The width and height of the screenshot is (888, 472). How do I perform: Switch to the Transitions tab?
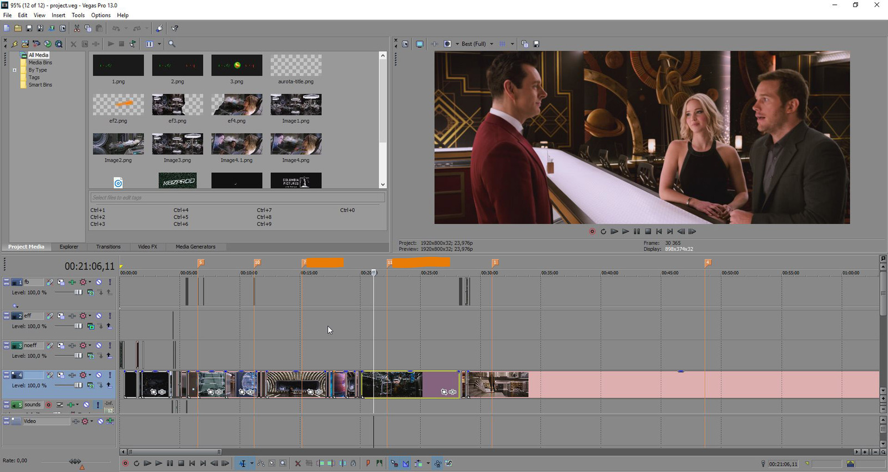108,247
